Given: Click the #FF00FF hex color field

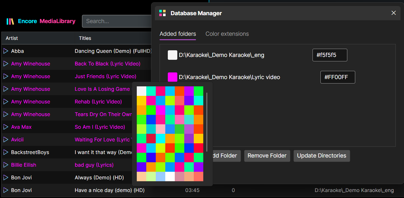Looking at the screenshot, I should coord(338,77).
